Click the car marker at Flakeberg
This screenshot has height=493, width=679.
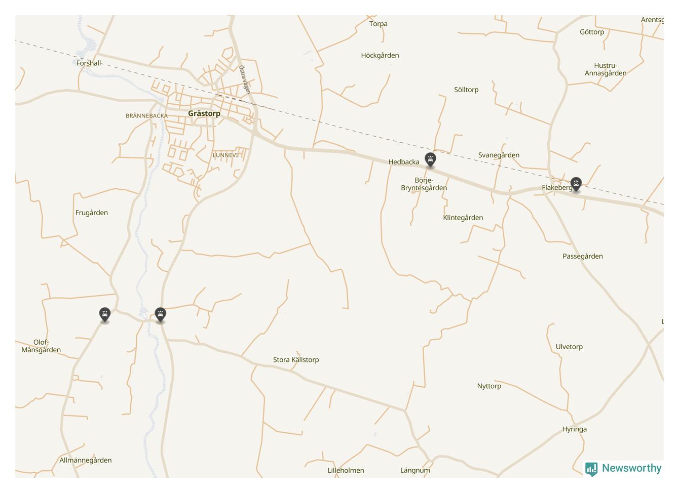coord(576,184)
